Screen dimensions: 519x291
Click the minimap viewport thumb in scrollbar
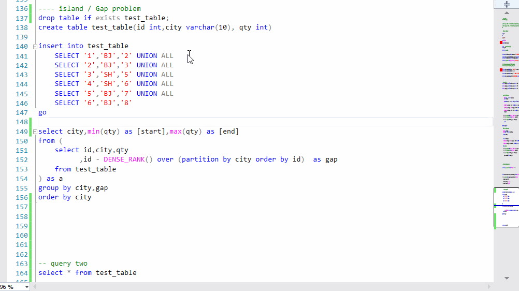[507, 207]
